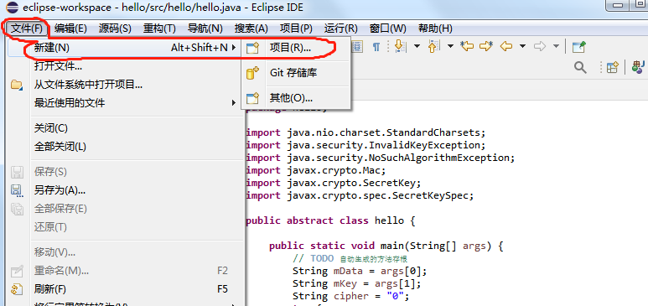Image resolution: width=648 pixels, height=306 pixels.
Task: Open perspective icon with plus sign
Action: (x=612, y=67)
